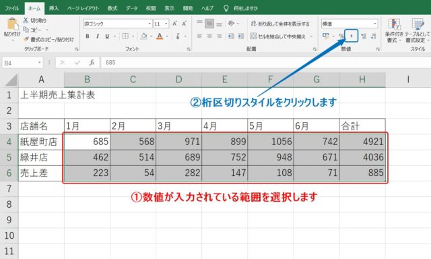Open number format dropdown (標準)
This screenshot has height=259, width=431.
(375, 24)
